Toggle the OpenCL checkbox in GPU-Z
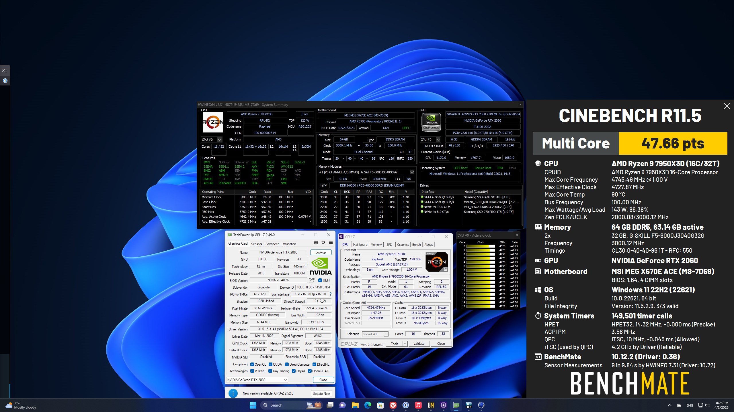Image resolution: width=734 pixels, height=412 pixels. 252,365
